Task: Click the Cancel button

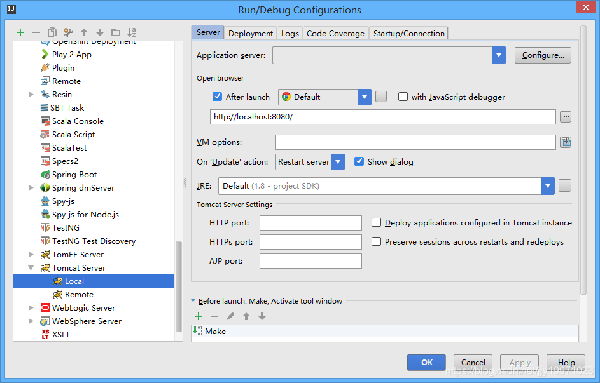Action: pyautogui.click(x=473, y=363)
